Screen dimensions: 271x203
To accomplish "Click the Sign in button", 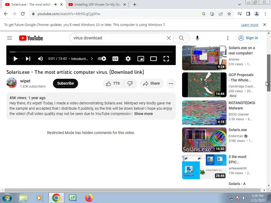I will 249,38.
